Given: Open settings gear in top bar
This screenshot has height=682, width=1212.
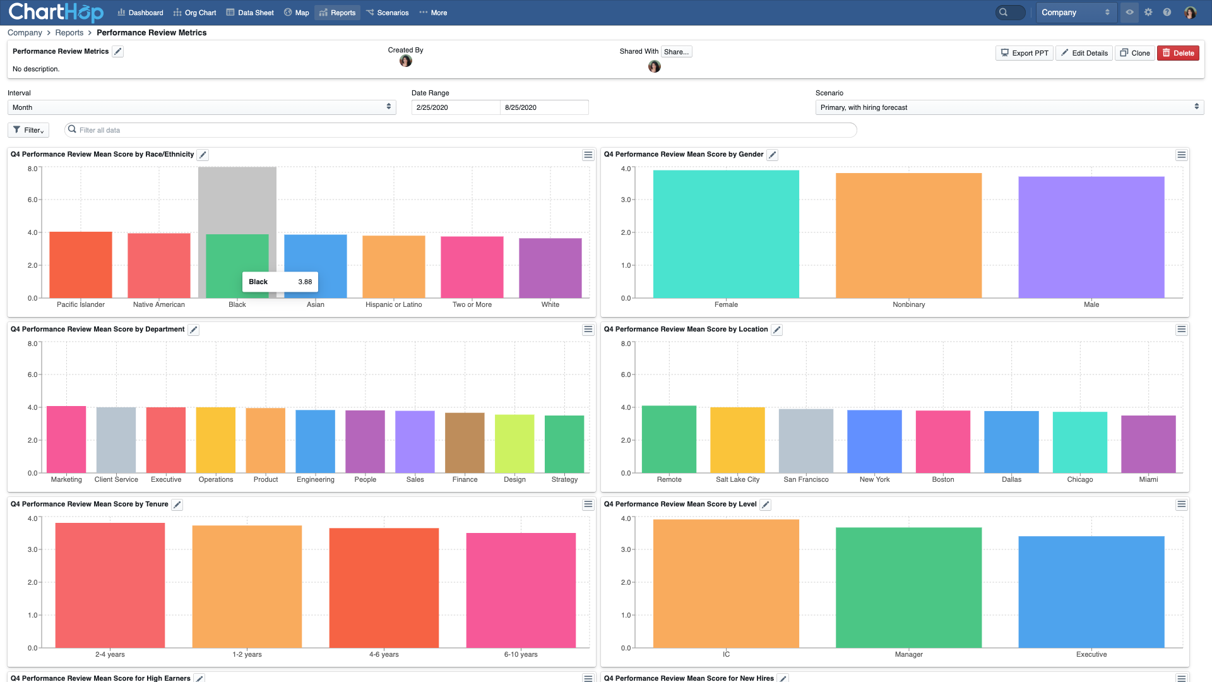Looking at the screenshot, I should (1148, 13).
